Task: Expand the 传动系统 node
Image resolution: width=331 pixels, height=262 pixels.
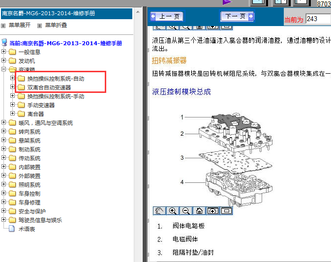Action: pos(3,158)
